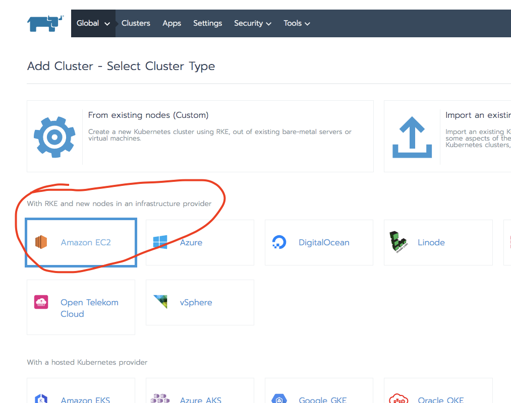Viewport: 511px width, 403px height.
Task: Choose the Amazon EC2 provider label
Action: [x=86, y=242]
